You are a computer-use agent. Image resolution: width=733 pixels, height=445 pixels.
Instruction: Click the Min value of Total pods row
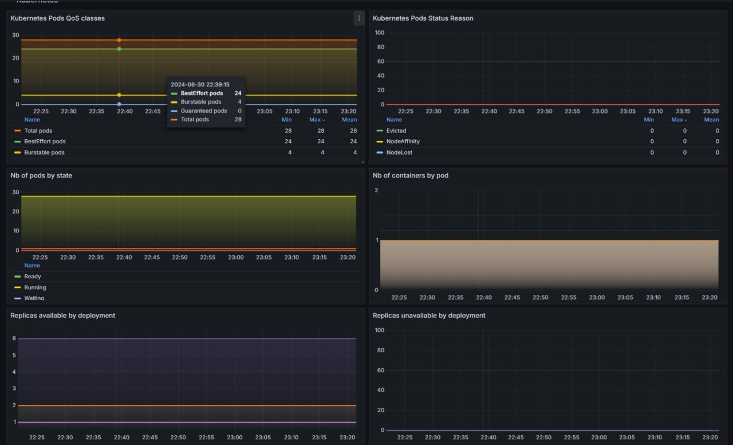(x=288, y=131)
